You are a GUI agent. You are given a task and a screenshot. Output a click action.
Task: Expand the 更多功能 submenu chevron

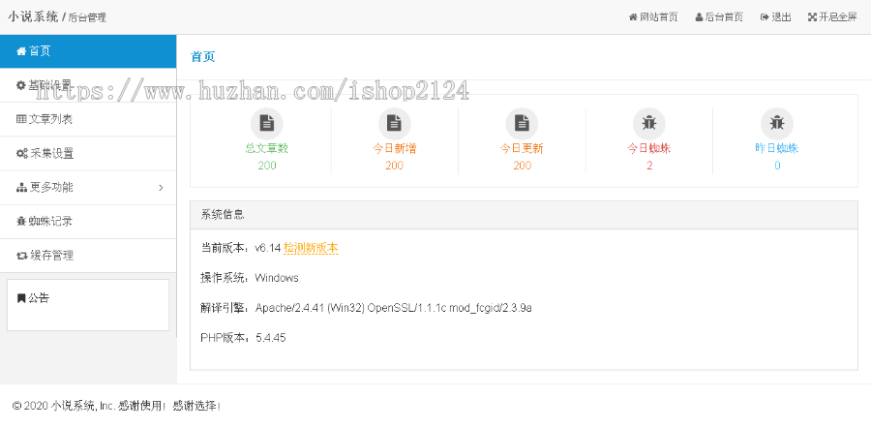[x=161, y=188]
